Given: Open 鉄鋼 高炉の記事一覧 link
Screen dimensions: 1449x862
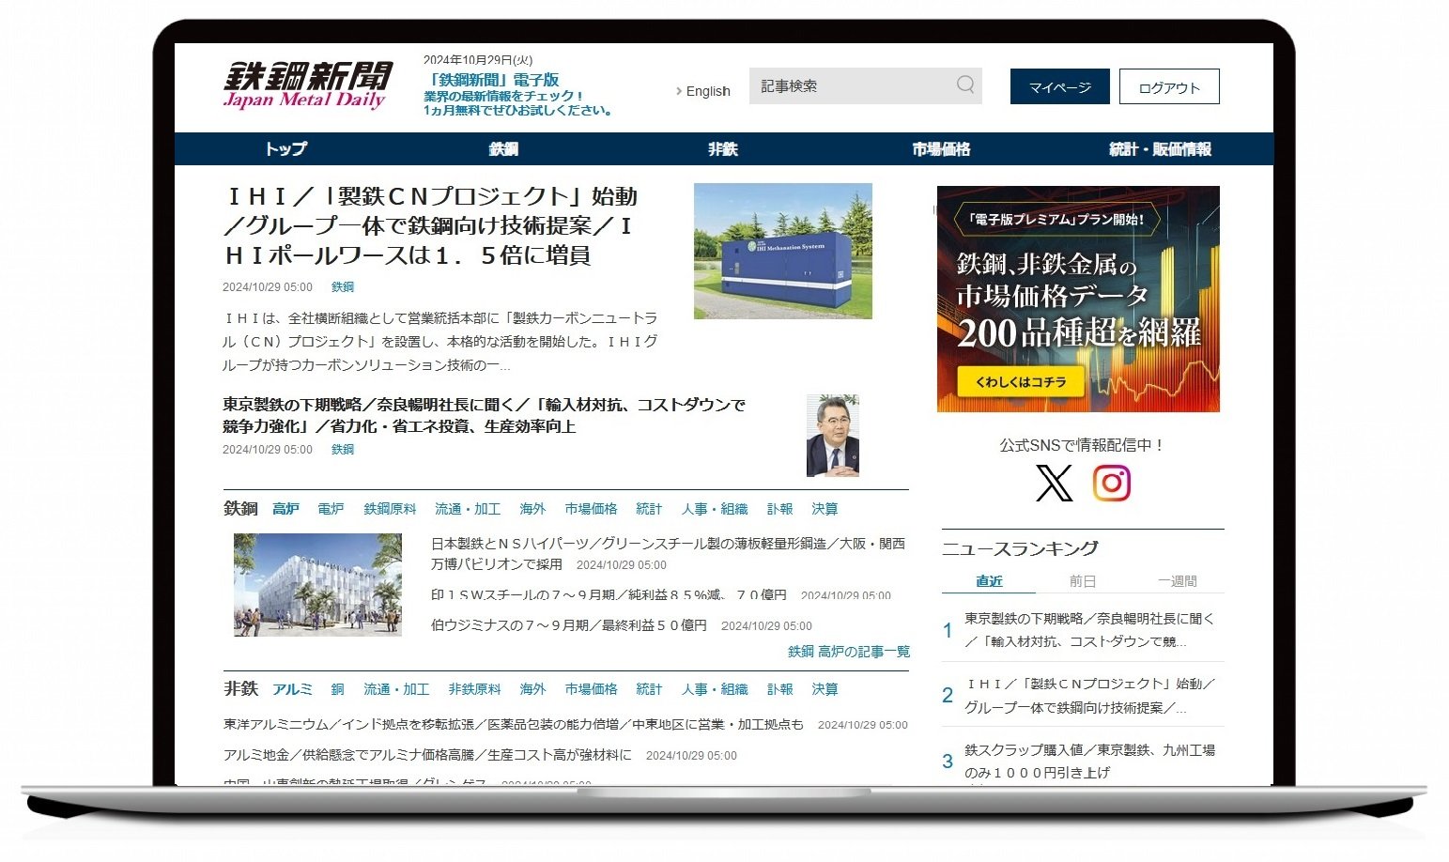Looking at the screenshot, I should click(849, 652).
